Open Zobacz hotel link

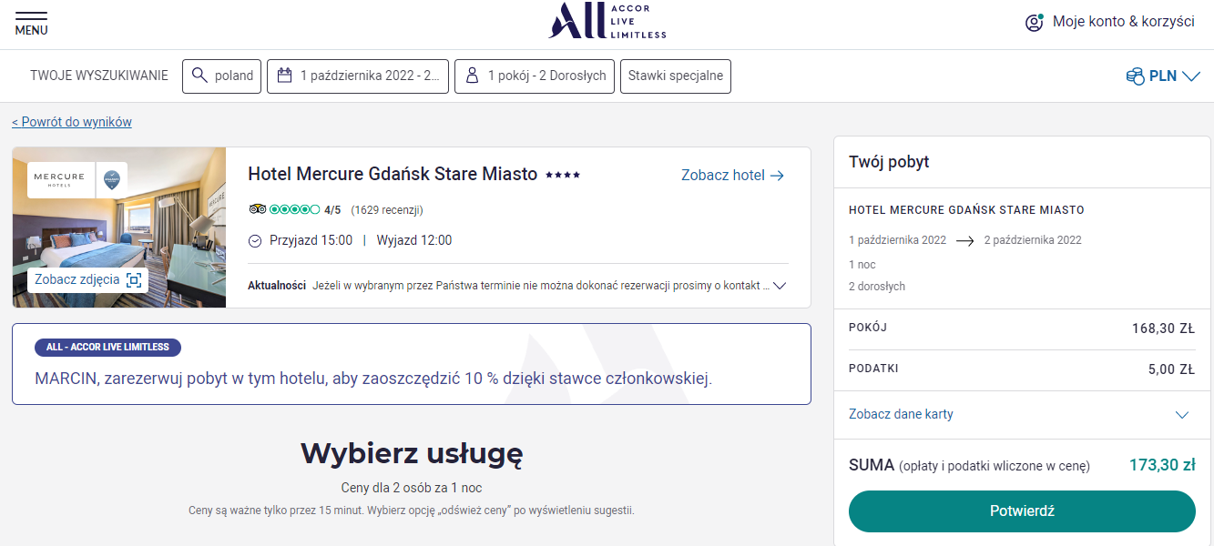[x=733, y=176]
